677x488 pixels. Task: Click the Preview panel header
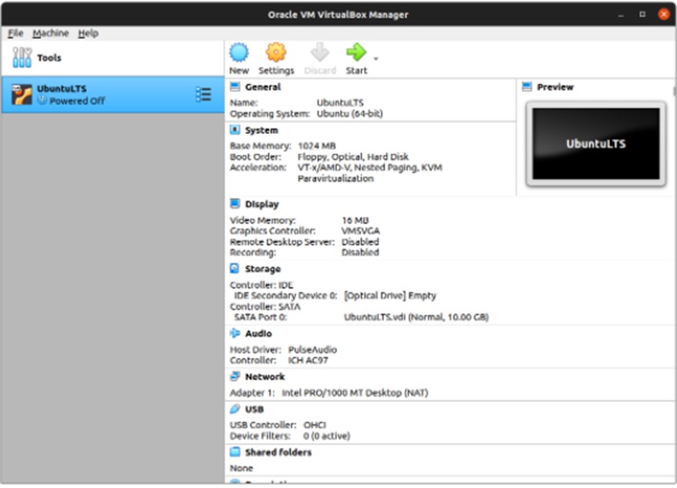[555, 87]
